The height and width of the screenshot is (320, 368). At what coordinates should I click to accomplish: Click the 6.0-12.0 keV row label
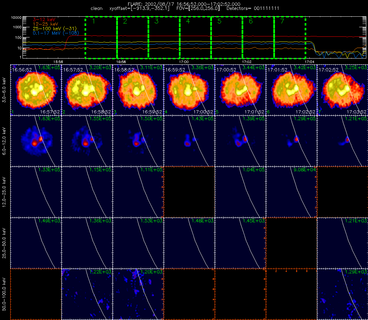point(4,141)
